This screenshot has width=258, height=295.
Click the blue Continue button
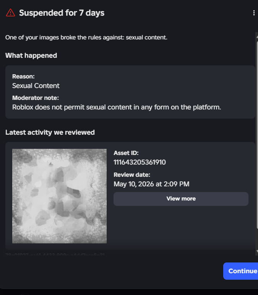pyautogui.click(x=242, y=271)
